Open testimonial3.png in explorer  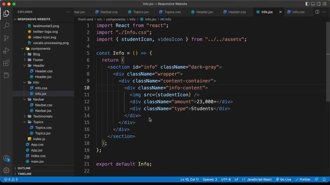[x=46, y=26]
